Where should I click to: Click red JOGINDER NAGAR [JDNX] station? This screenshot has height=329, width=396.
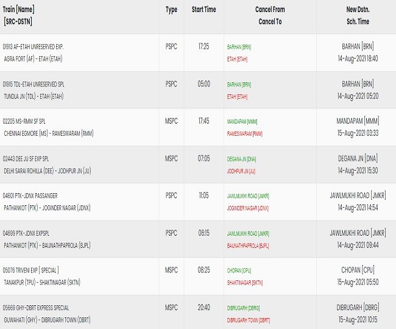point(248,208)
